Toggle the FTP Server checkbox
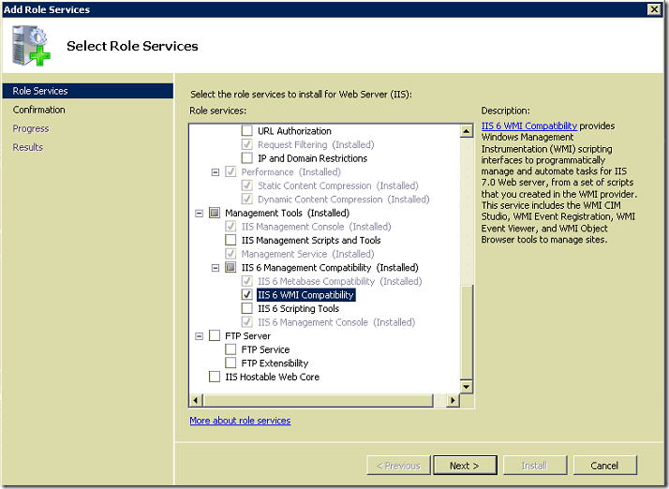Viewport: 669px width, 489px height. 215,335
